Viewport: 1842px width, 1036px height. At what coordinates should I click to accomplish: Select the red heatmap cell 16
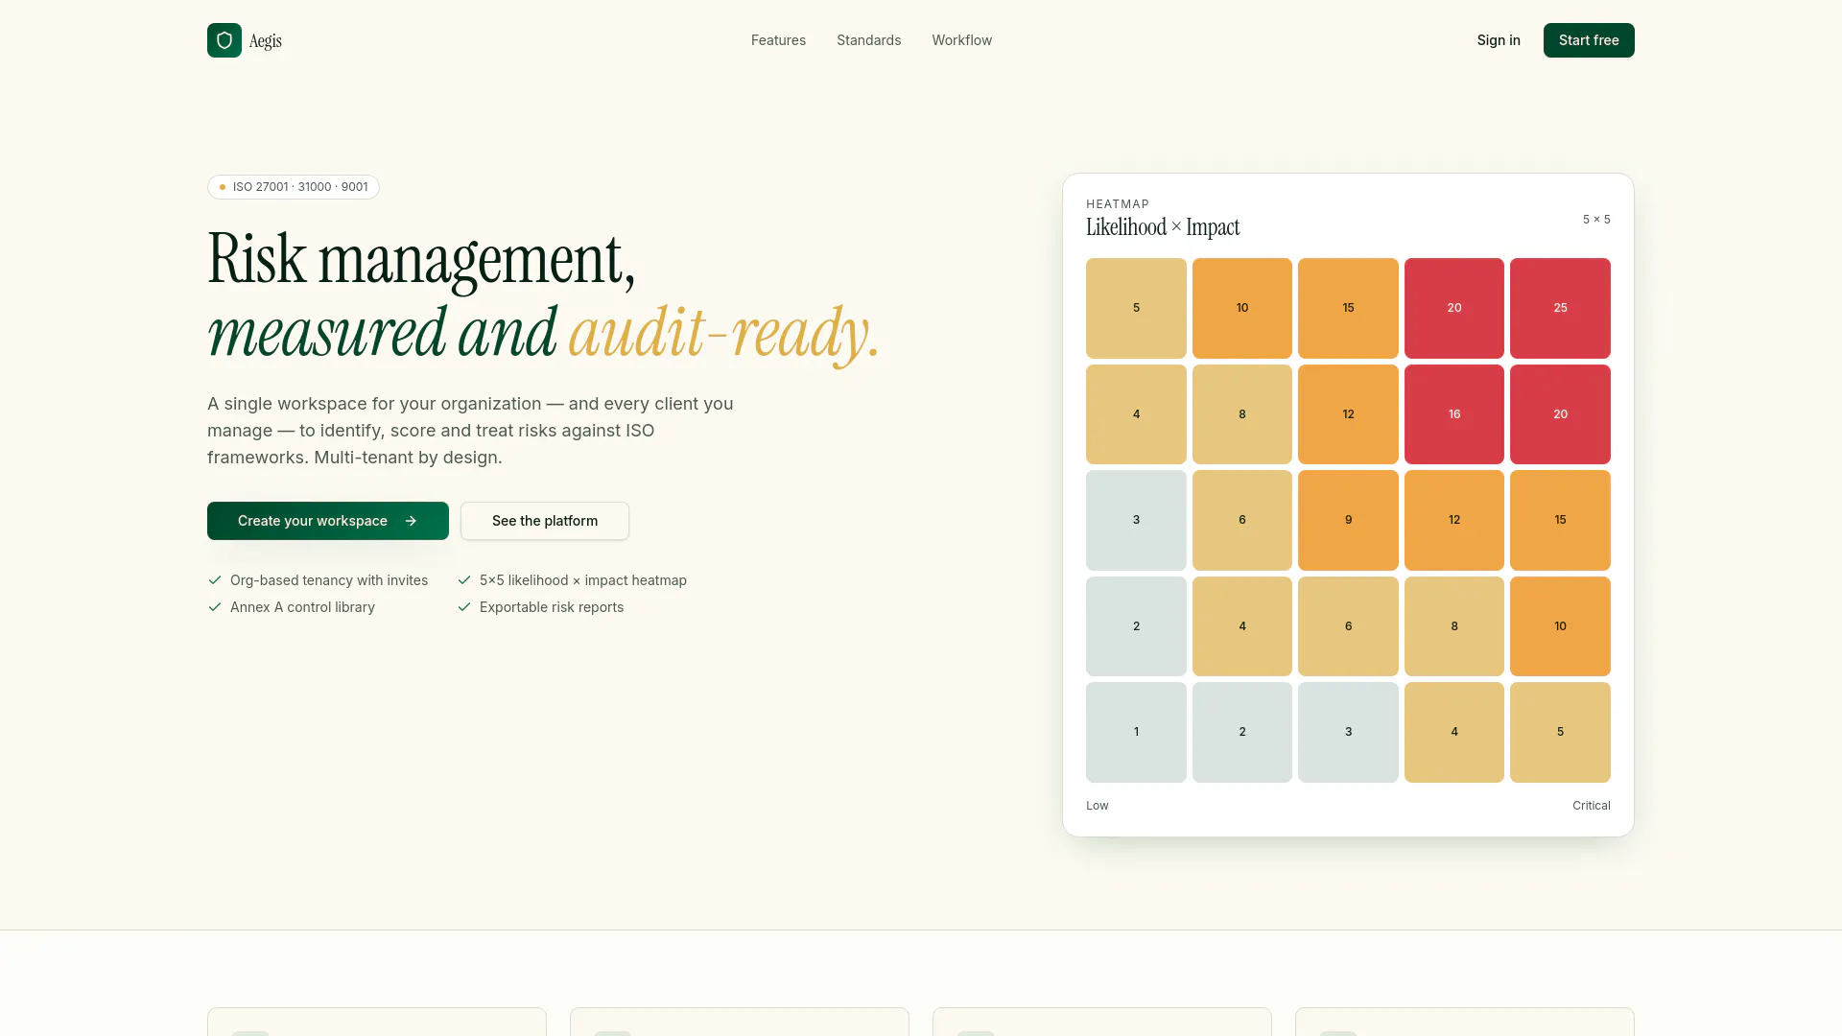pos(1454,414)
